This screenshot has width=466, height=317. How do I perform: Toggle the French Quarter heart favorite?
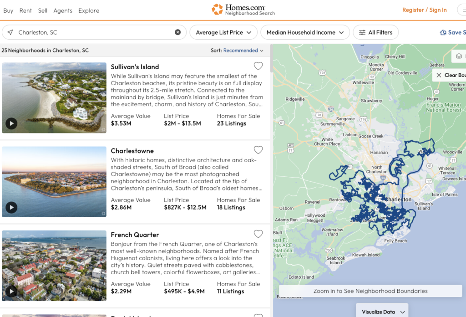(258, 234)
